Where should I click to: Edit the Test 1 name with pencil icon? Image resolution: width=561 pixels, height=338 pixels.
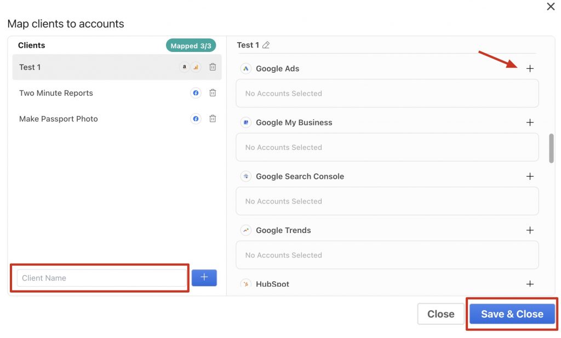pyautogui.click(x=266, y=45)
